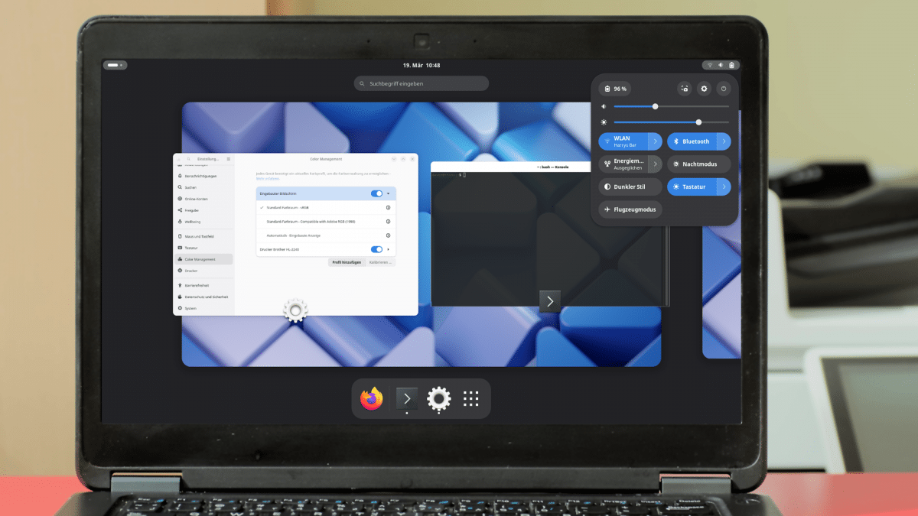This screenshot has width=918, height=516.
Task: Adjust the volume slider in quick settings
Action: [656, 107]
